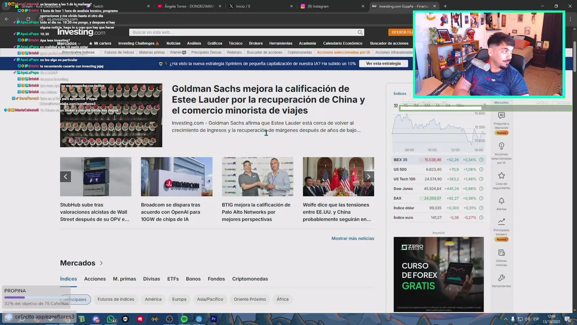Expand the Mercados section arrow
The width and height of the screenshot is (577, 325).
coord(101,263)
